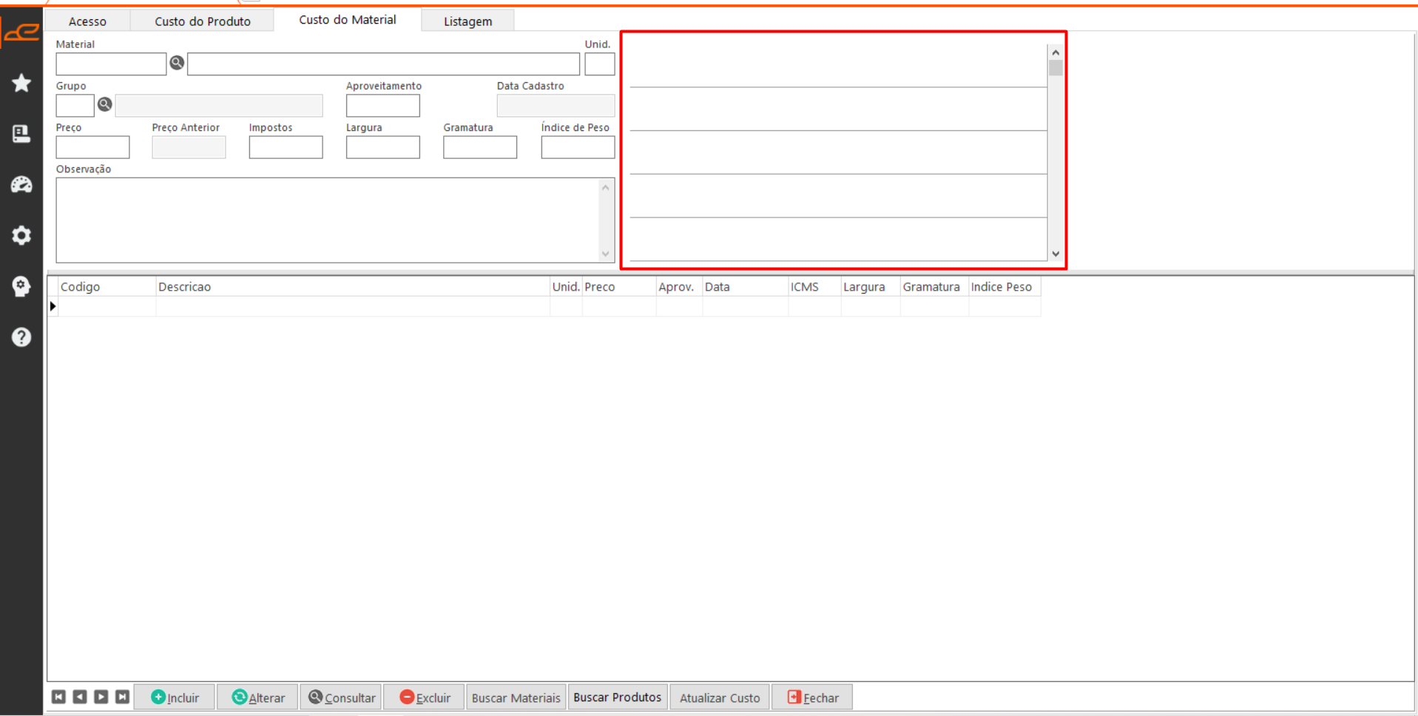
Task: Click the Preço input field
Action: [92, 147]
